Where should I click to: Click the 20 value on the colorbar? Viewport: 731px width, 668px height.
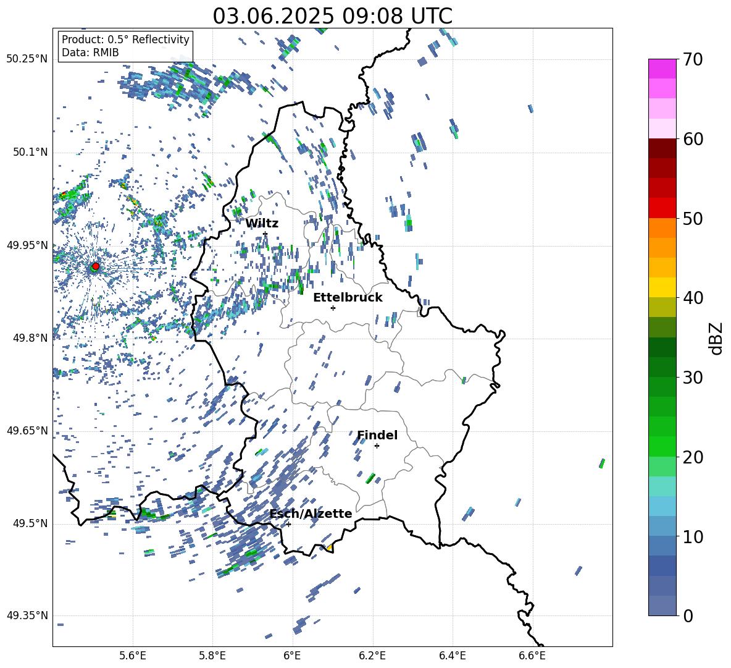pyautogui.click(x=693, y=457)
